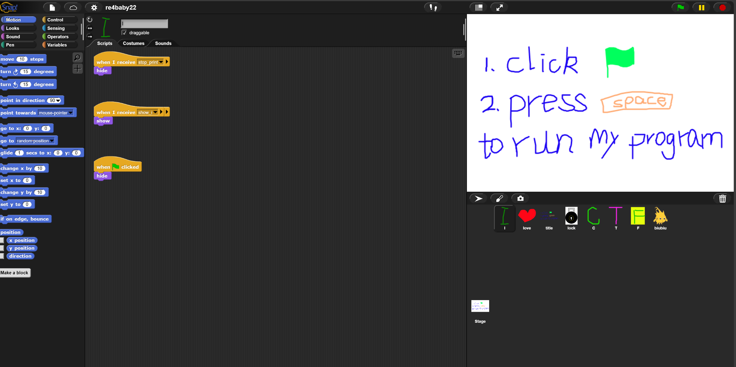The width and height of the screenshot is (736, 367).
Task: Select the Motion category
Action: point(19,20)
